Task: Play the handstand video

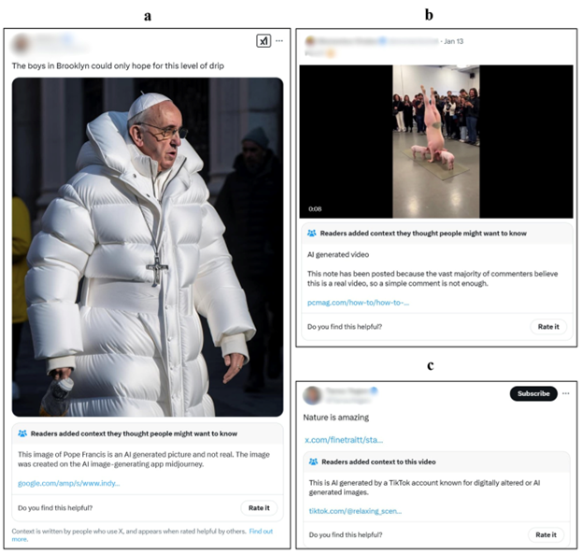Action: point(435,141)
